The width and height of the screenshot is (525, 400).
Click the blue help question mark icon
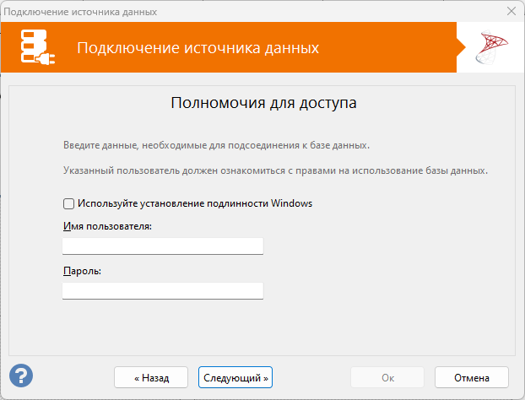click(x=21, y=376)
